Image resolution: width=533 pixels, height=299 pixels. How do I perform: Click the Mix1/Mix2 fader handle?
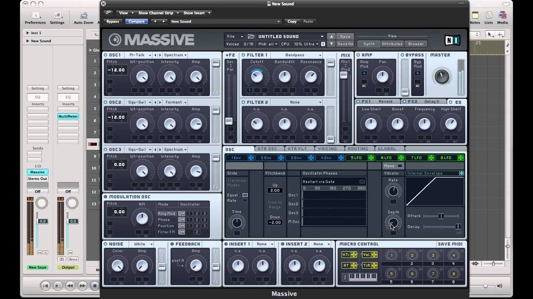(x=344, y=75)
